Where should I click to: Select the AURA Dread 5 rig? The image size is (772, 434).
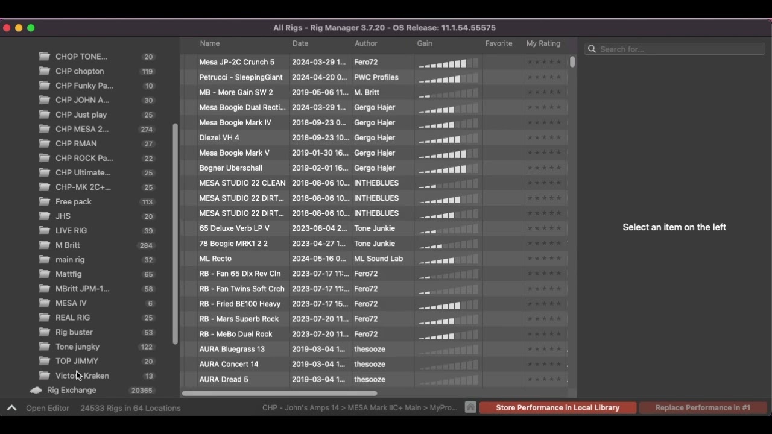click(x=224, y=379)
